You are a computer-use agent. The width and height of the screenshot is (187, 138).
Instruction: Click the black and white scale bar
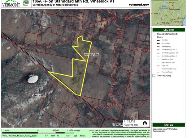38,133
